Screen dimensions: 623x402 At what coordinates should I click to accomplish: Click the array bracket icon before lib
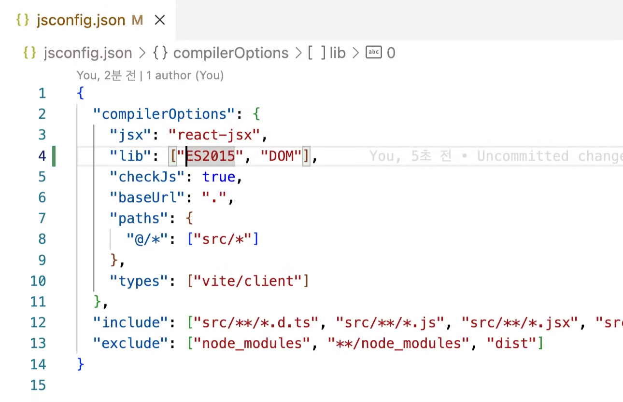click(317, 53)
